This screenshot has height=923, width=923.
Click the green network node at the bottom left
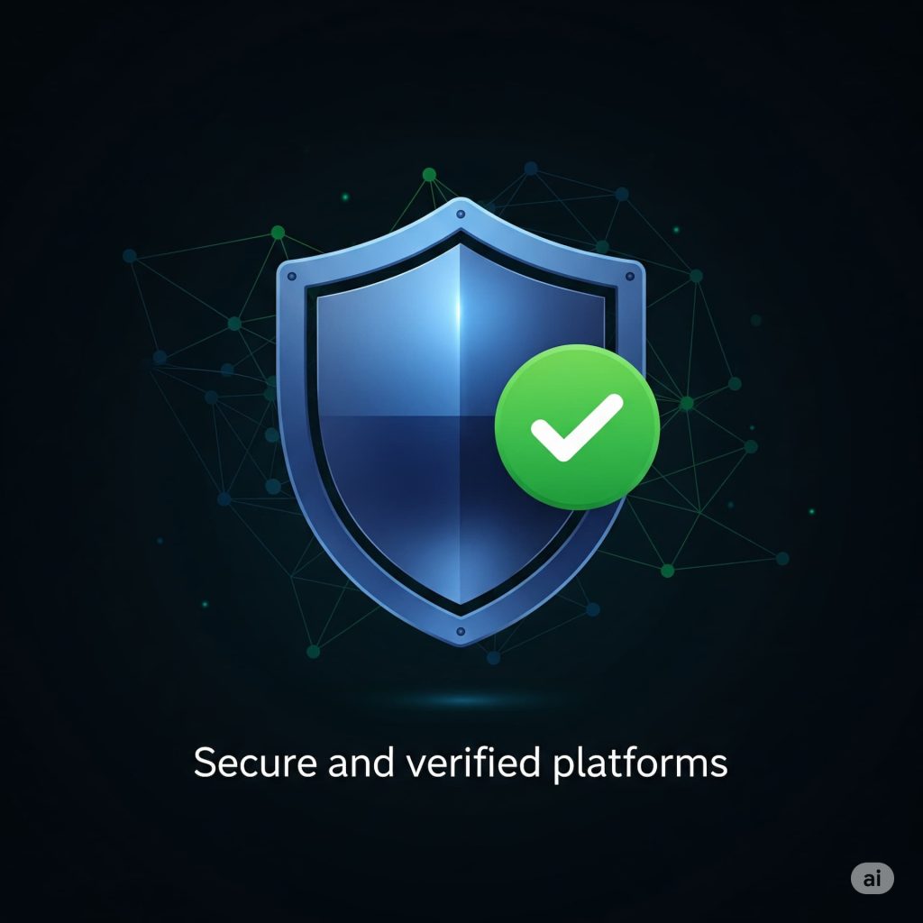pos(314,651)
